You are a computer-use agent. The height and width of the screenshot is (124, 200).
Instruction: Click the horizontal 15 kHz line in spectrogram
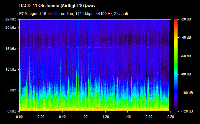coord(94,47)
